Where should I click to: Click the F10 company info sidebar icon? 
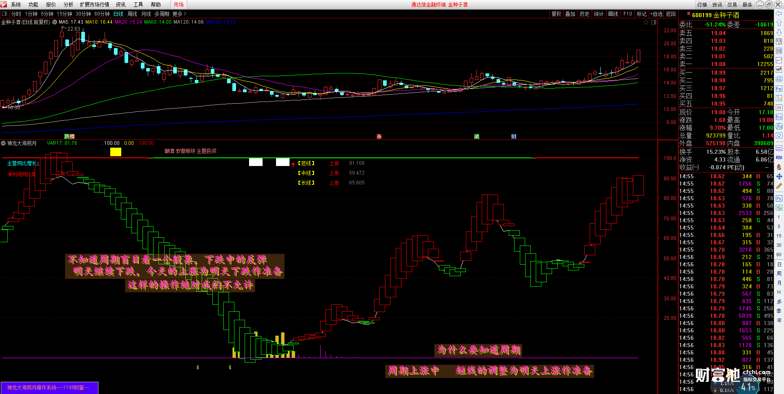point(779,89)
